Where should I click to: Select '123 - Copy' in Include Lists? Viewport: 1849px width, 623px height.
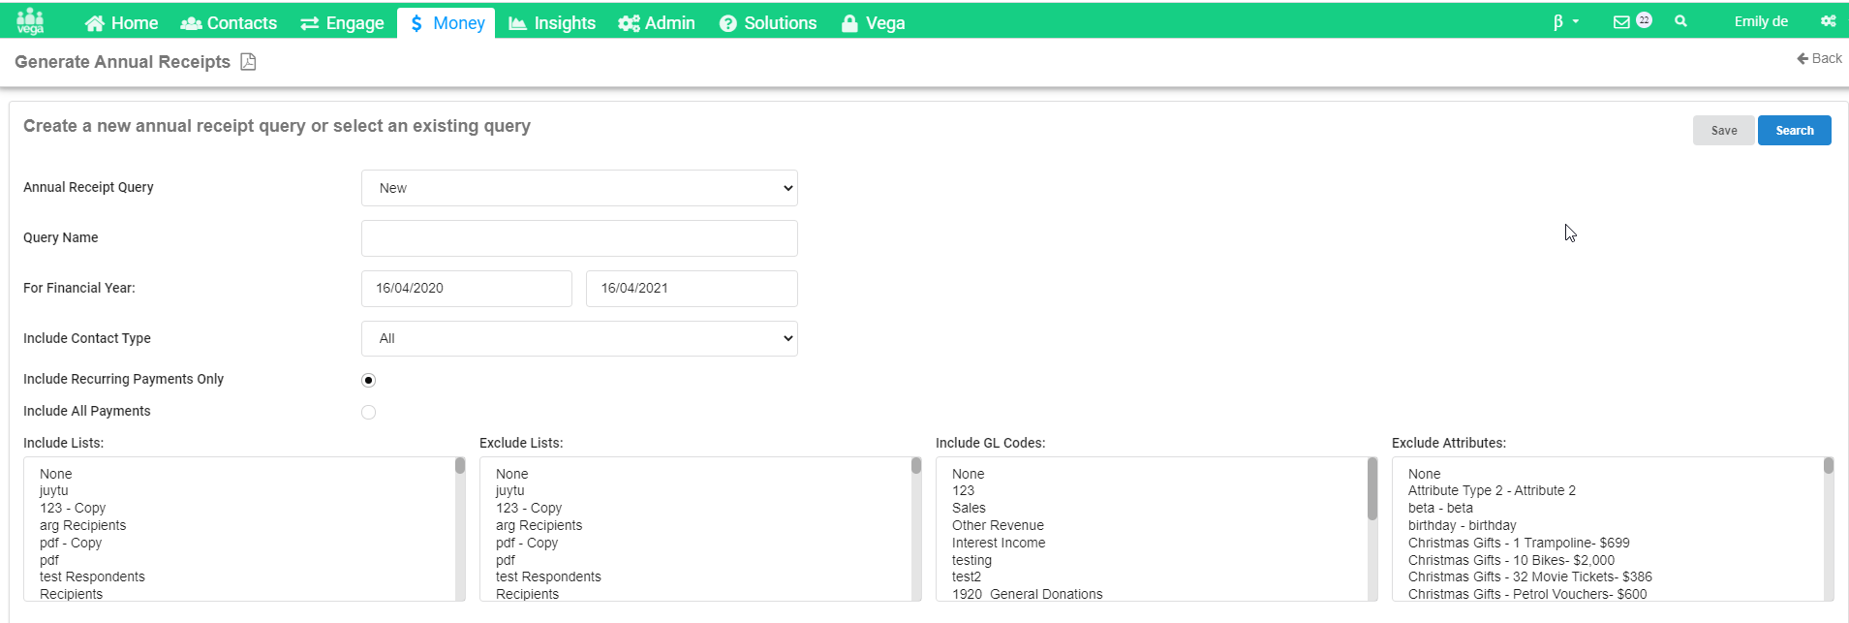73,508
